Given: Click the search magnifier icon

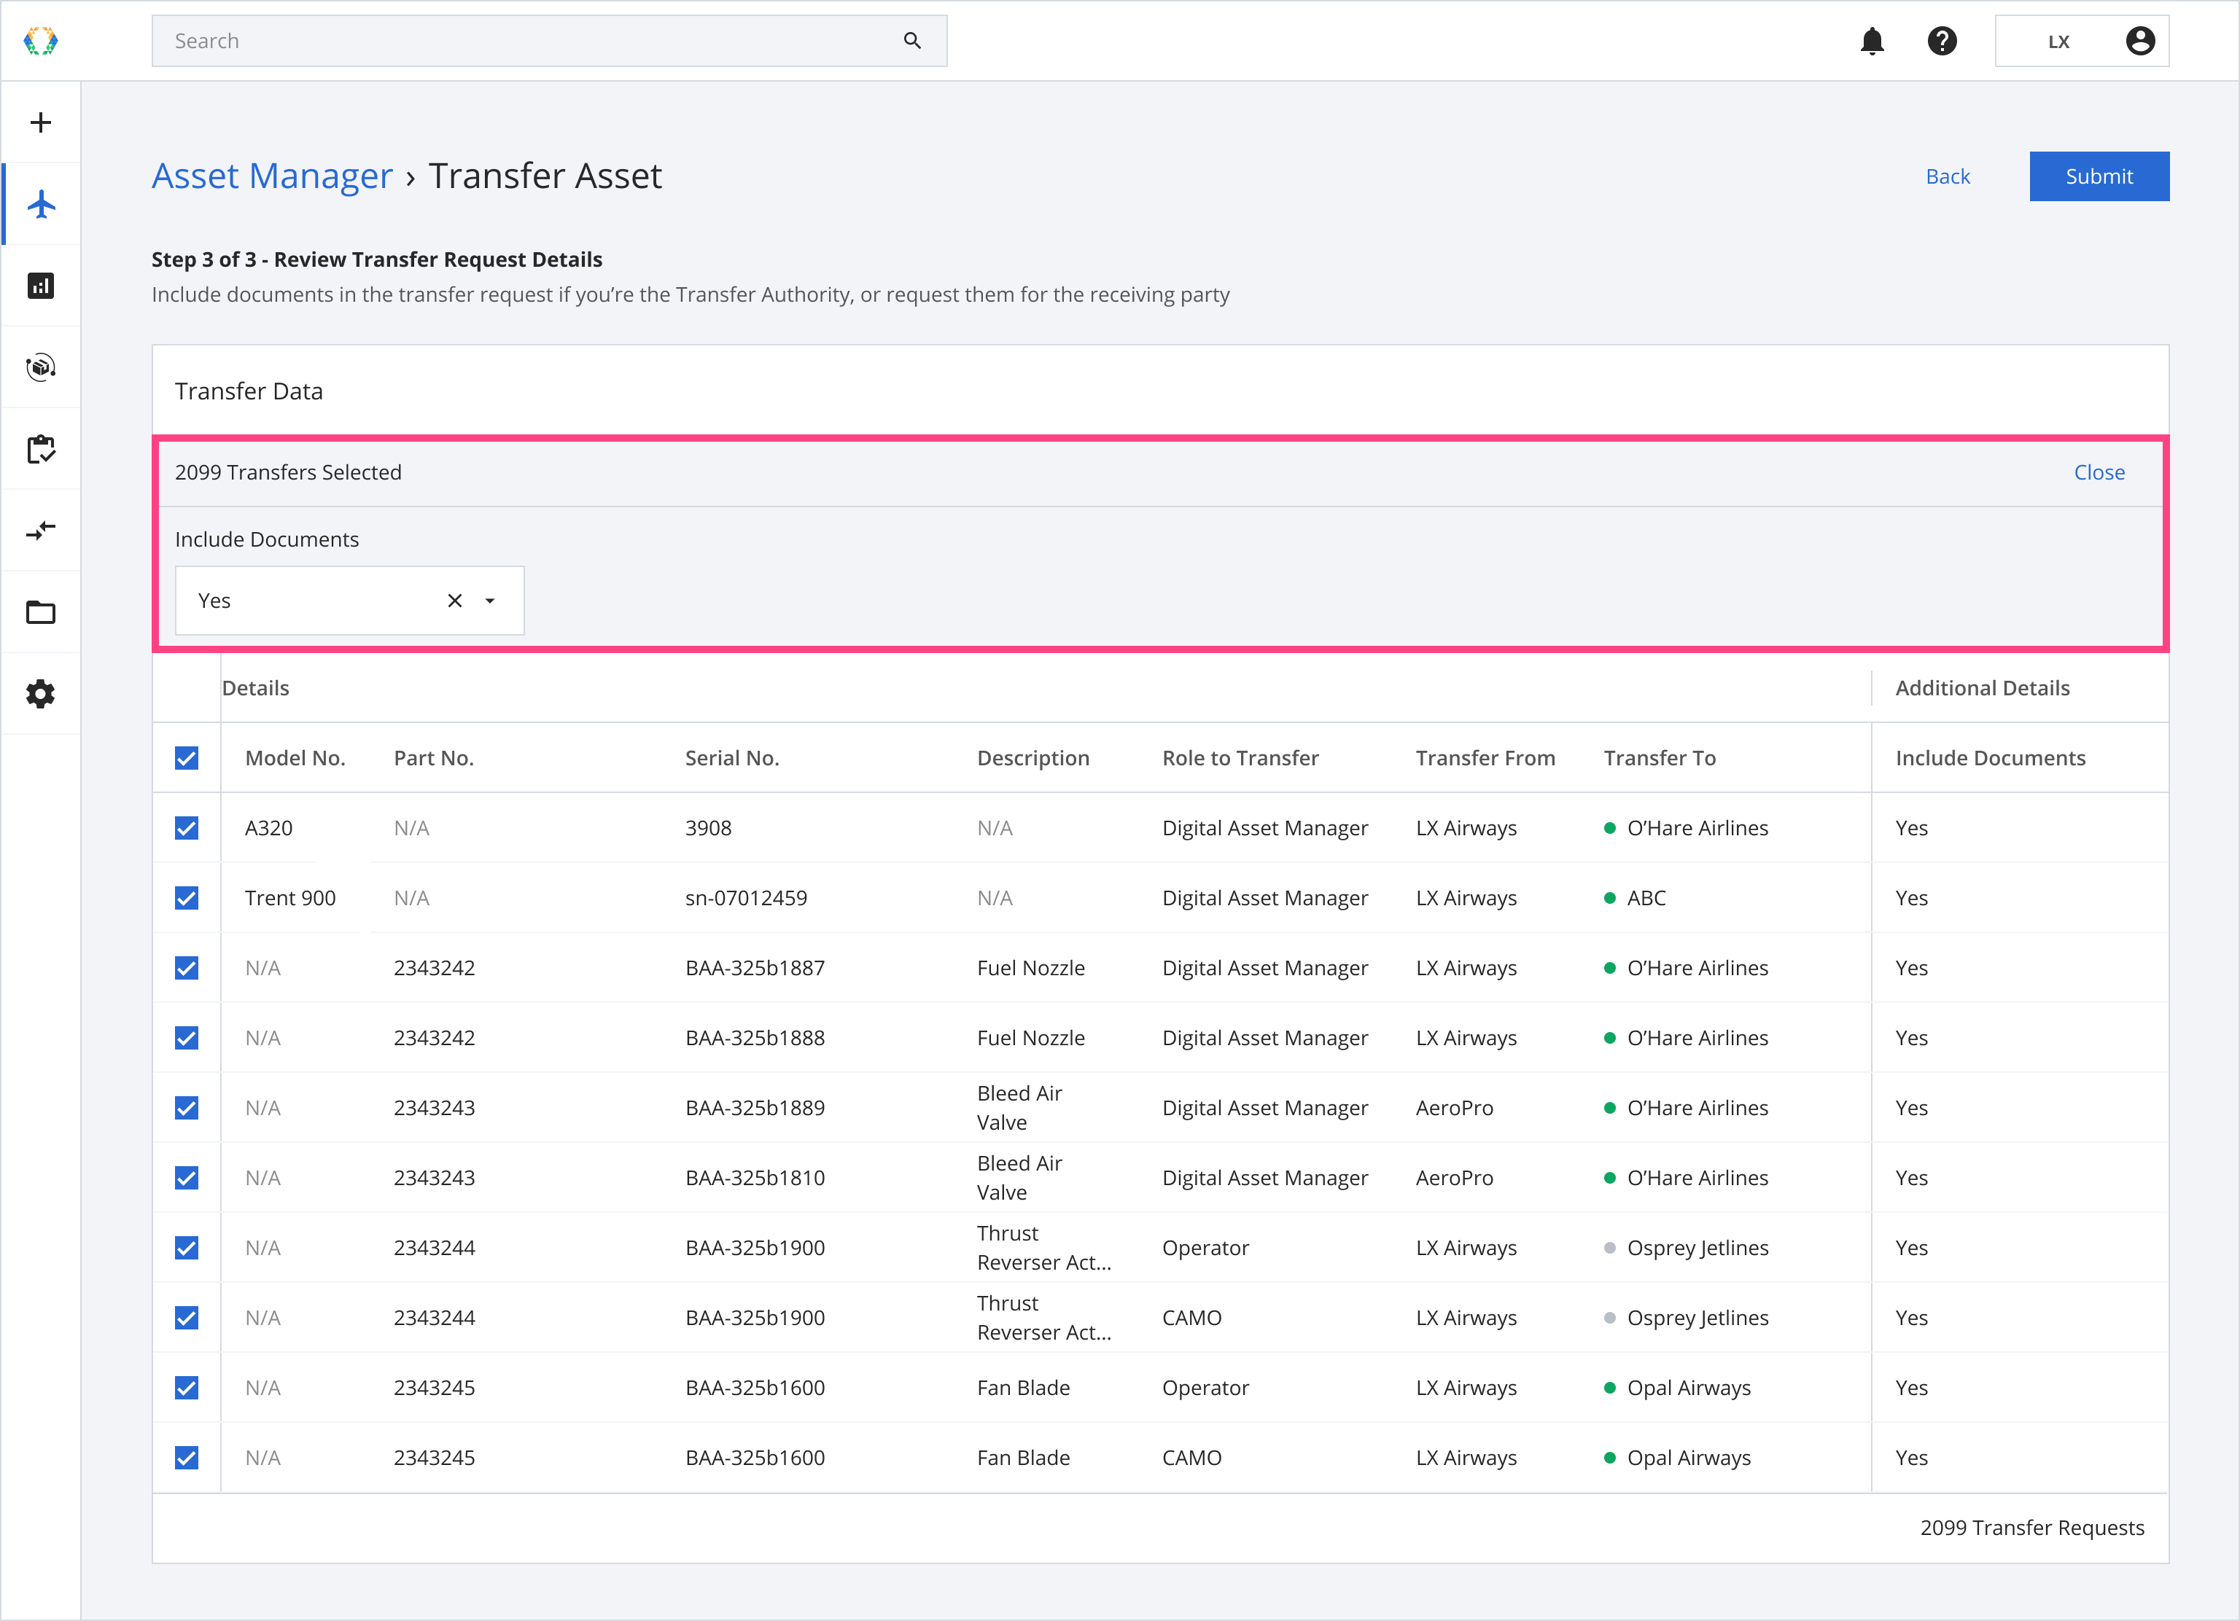Looking at the screenshot, I should point(911,41).
